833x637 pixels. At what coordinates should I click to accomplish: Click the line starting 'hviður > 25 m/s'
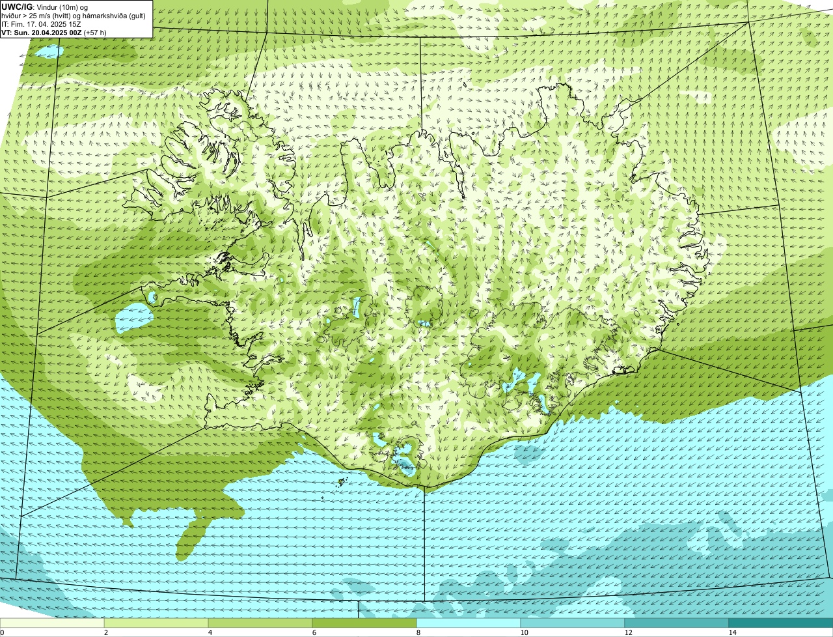point(73,16)
